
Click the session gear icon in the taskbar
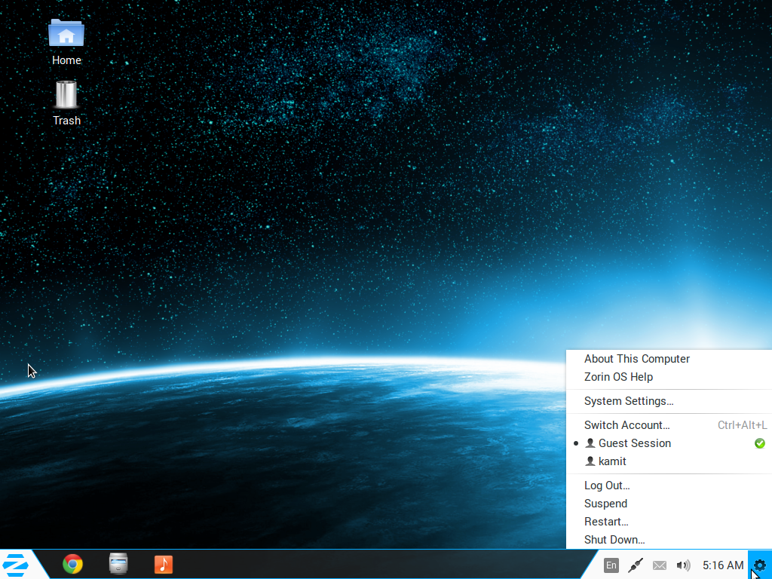click(760, 564)
